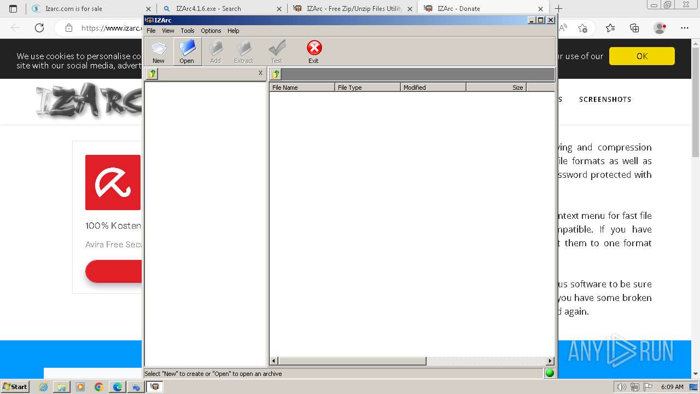Open browser Collections
Image resolution: width=700 pixels, height=394 pixels.
[634, 28]
